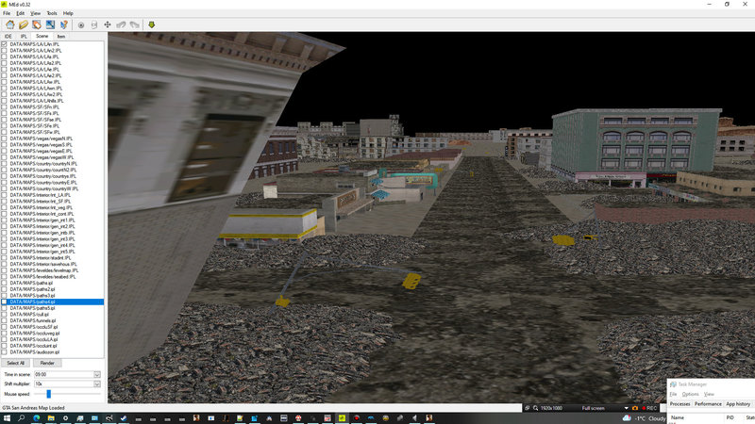755x424 pixels.
Task: Click the Mouse speed slider handle
Action: tap(49, 394)
